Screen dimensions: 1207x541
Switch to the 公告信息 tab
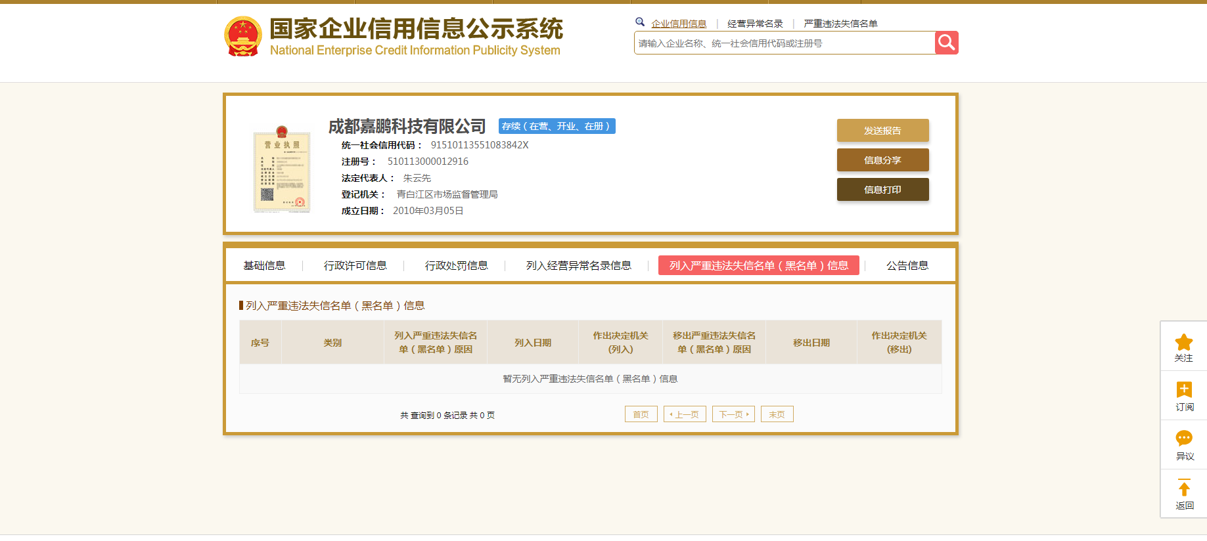tap(907, 265)
